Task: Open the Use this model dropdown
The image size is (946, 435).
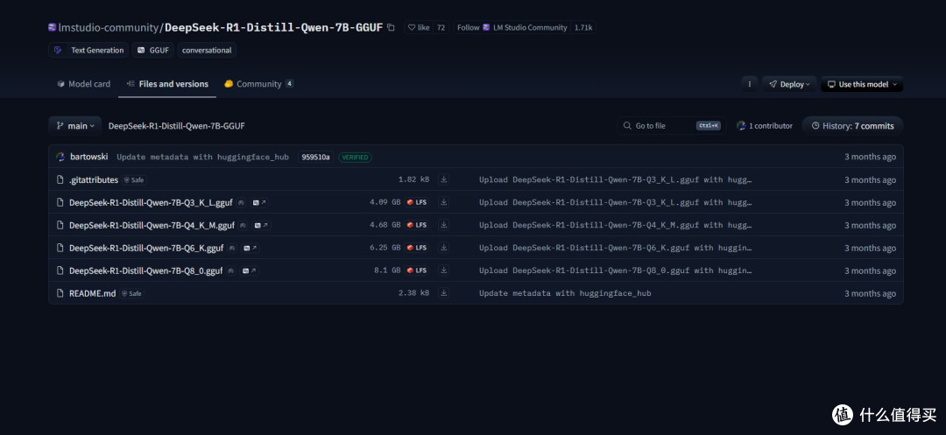Action: click(x=862, y=84)
